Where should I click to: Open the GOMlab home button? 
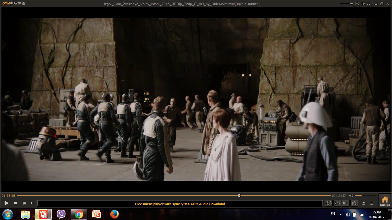tap(385, 200)
